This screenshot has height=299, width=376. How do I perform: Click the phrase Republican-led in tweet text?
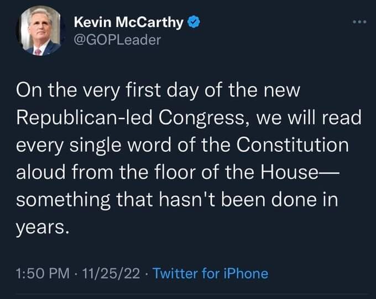click(84, 118)
